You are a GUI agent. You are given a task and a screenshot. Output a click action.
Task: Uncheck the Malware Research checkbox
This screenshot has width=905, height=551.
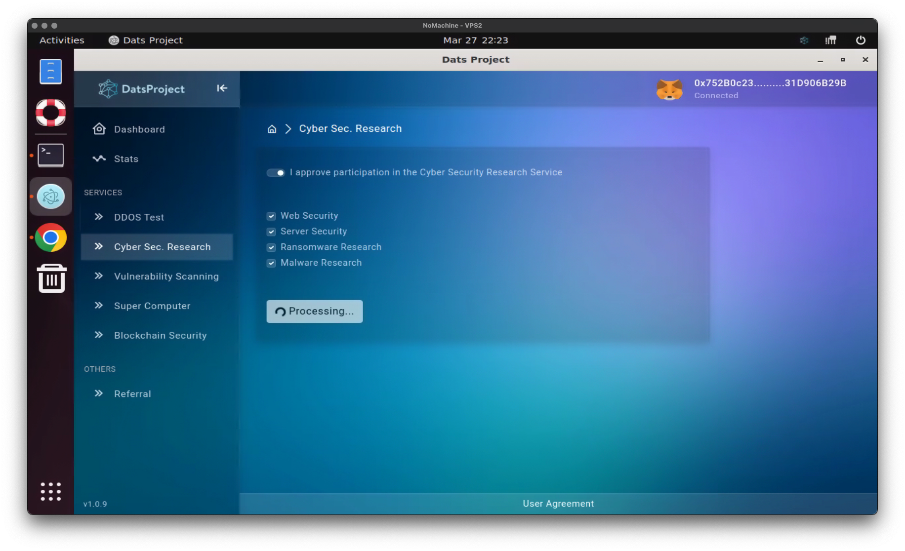(271, 263)
